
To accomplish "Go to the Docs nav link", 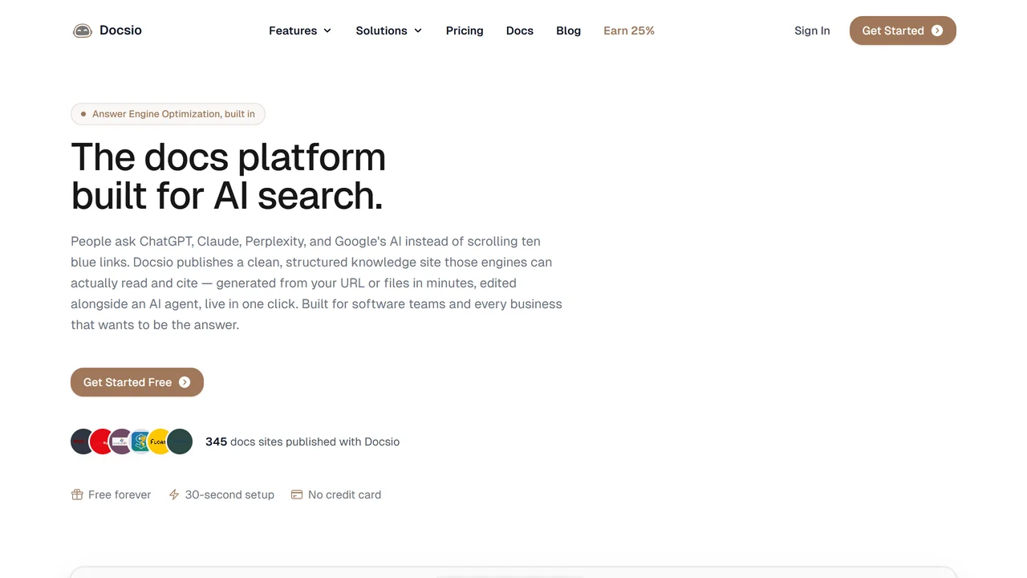I will point(520,31).
